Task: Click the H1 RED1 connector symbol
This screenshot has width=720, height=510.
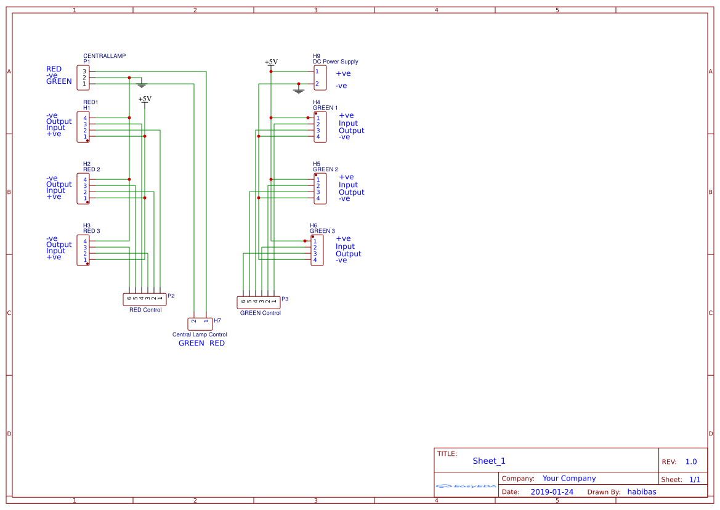Action: [x=83, y=125]
